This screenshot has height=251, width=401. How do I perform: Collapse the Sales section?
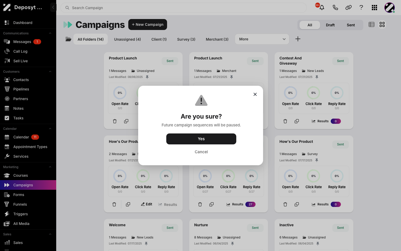tap(50, 234)
